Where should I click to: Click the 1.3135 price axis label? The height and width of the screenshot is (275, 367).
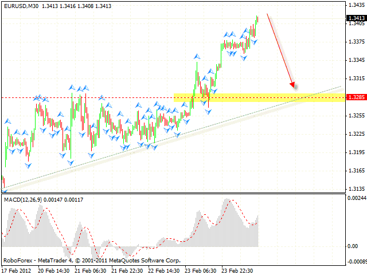point(356,188)
